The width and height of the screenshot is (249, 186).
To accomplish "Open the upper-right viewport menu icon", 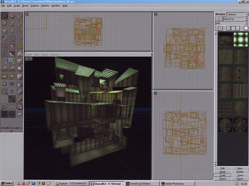I will 155,14.
